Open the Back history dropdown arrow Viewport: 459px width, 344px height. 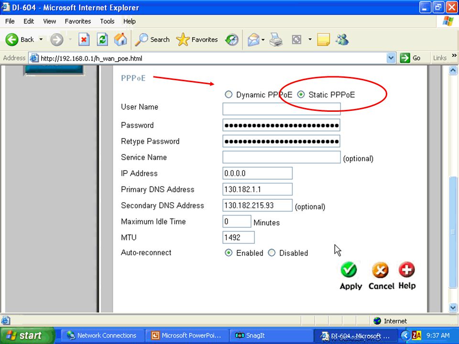pyautogui.click(x=41, y=39)
